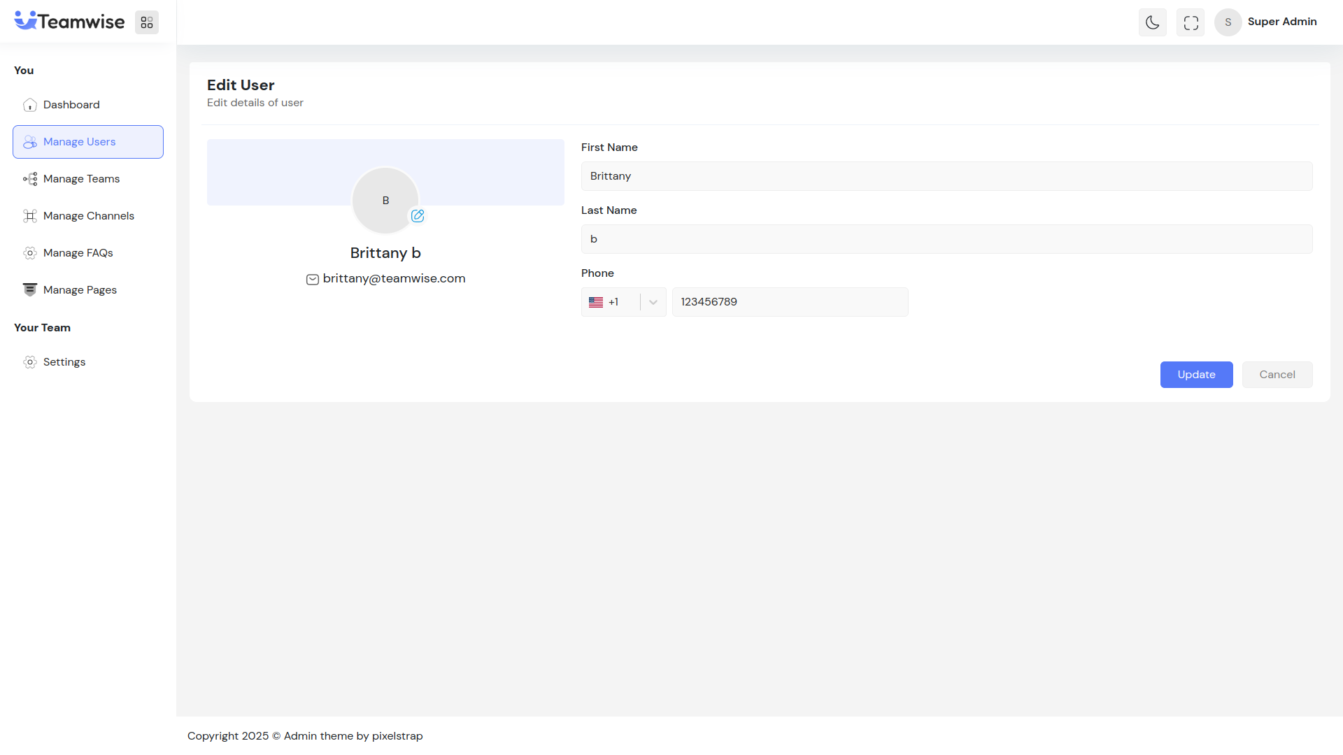Focus the phone number field

coord(790,302)
